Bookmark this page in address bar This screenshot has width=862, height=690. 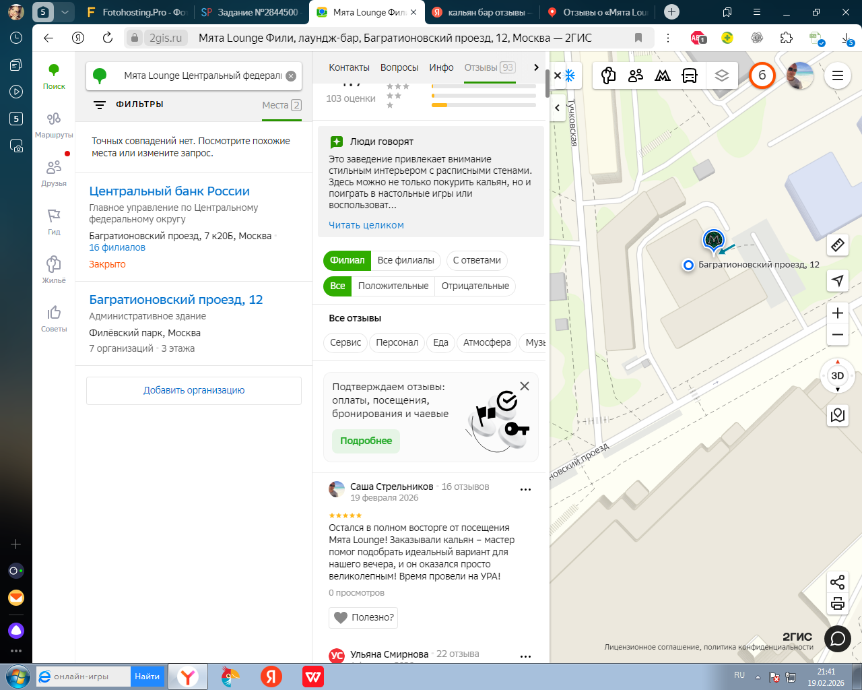click(638, 38)
